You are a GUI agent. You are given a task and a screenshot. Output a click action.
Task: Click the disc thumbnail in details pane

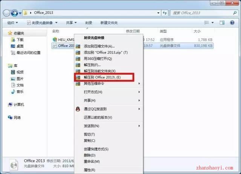click(14, 165)
